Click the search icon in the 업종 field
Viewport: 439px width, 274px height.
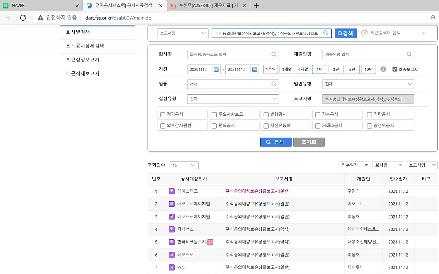coord(274,84)
